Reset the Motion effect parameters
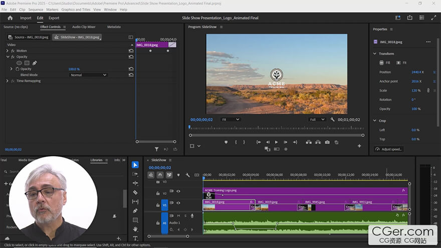The width and height of the screenshot is (441, 248). pos(131,51)
